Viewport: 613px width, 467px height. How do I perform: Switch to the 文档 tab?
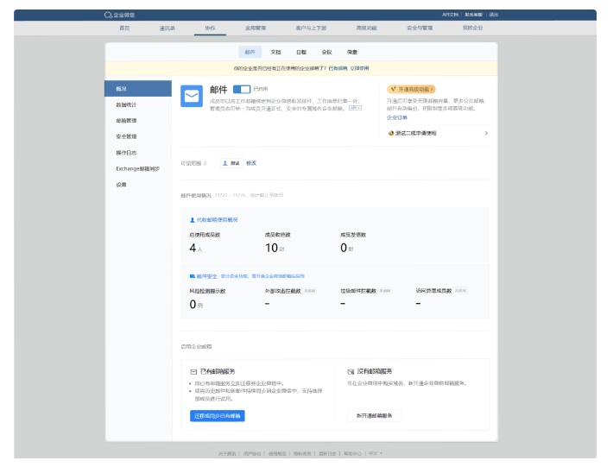[x=275, y=52]
